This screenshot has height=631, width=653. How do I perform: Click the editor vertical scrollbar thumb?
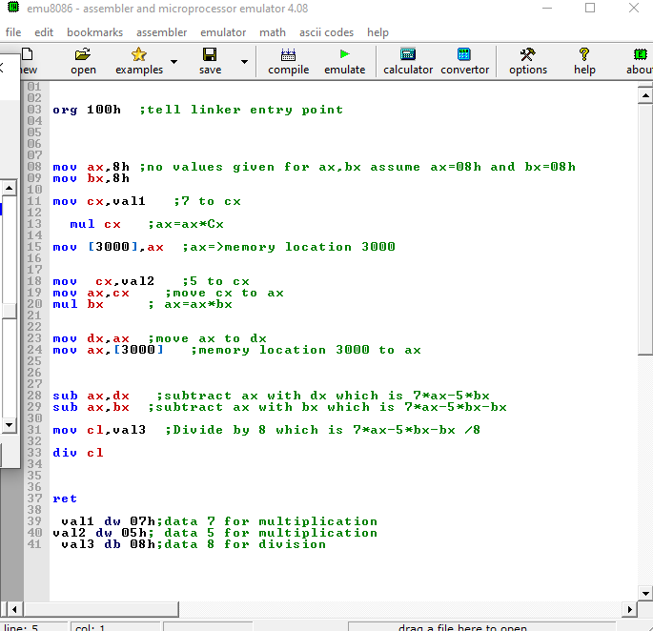(x=645, y=229)
